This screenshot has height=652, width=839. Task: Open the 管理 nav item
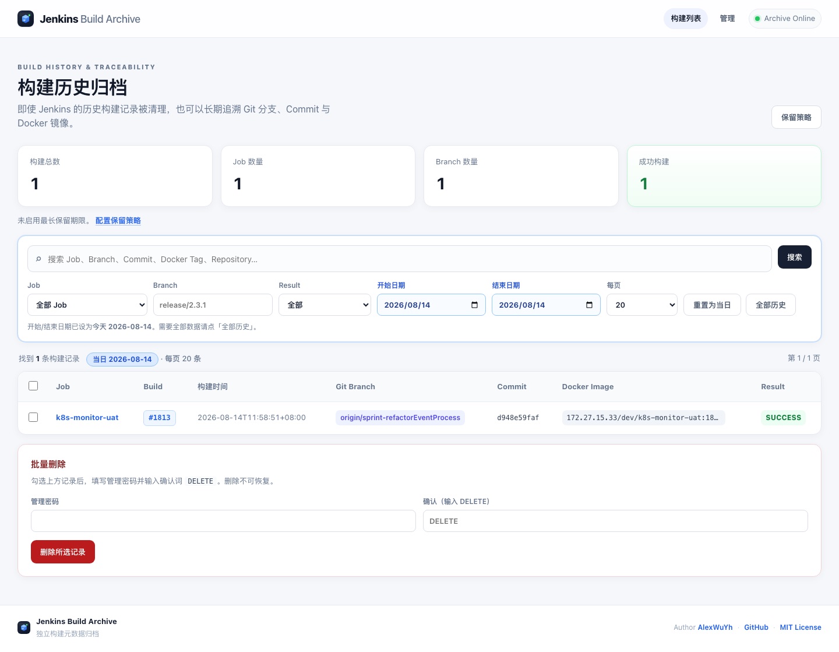[x=727, y=19]
